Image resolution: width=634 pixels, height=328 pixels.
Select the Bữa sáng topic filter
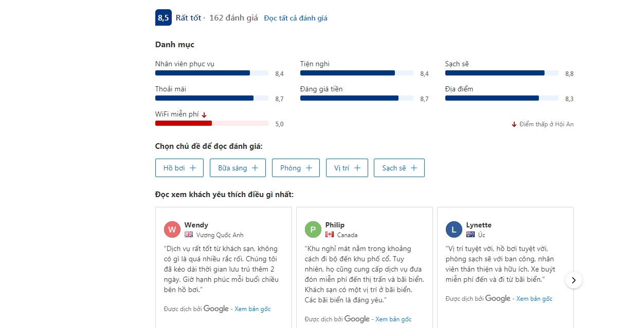click(x=238, y=168)
